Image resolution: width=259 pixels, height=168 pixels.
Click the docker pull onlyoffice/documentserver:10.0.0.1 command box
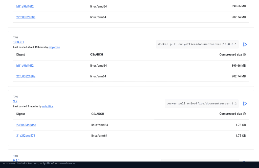[x=197, y=44]
